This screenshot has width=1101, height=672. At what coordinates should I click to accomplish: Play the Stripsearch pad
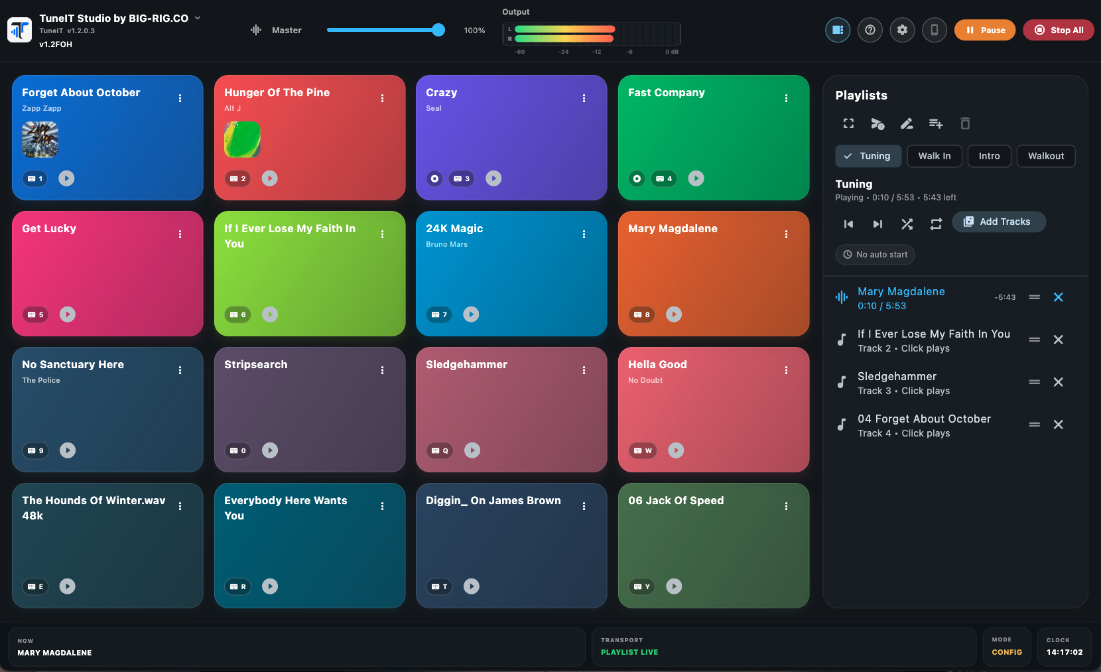270,450
